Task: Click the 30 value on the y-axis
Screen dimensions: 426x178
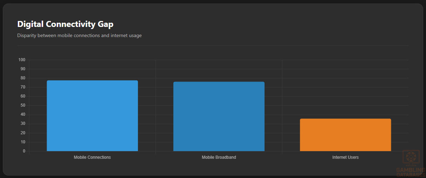Action: point(23,124)
